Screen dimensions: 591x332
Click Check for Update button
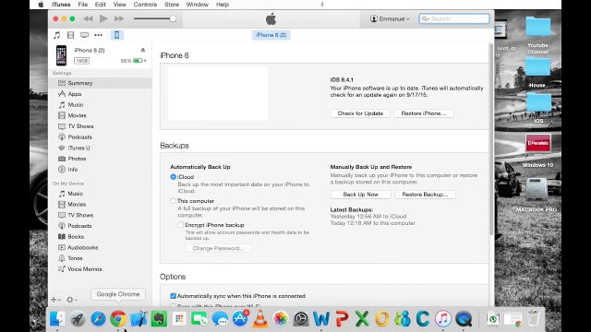[x=360, y=113]
